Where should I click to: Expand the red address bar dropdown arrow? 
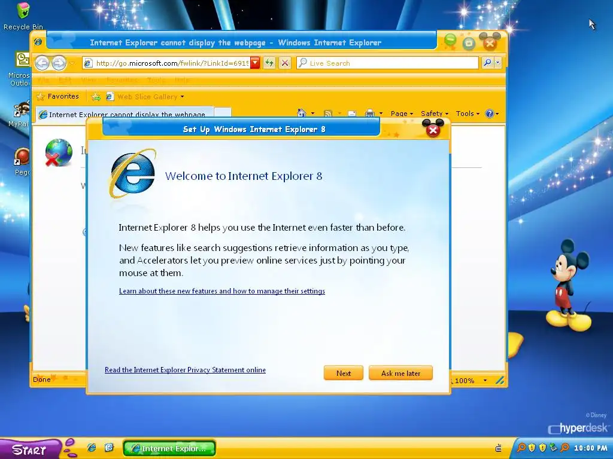(255, 63)
